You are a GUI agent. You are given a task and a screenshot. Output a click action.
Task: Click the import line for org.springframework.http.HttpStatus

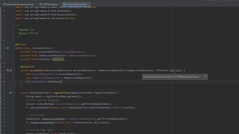pyautogui.click(x=43, y=11)
